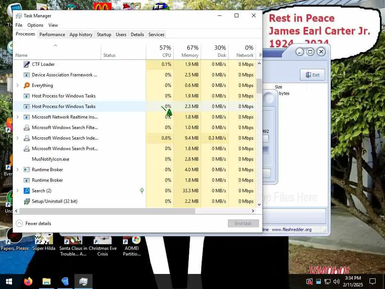Click the vertical scrollbar thumb in process list
Screen dimensions: 385x289
tap(259, 86)
